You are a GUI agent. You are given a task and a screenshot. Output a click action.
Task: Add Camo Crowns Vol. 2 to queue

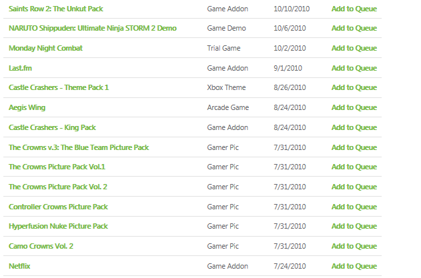click(354, 246)
